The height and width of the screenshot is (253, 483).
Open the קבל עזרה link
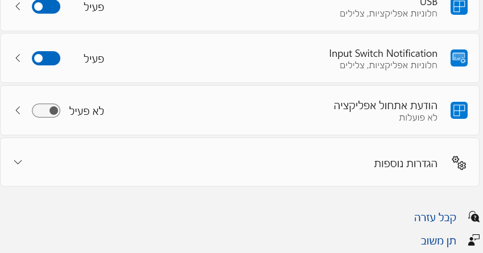point(435,217)
